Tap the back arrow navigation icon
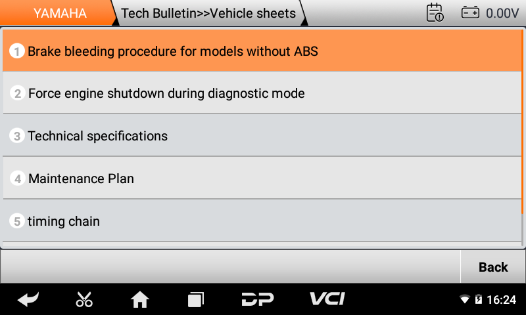Image resolution: width=526 pixels, height=315 pixels. pyautogui.click(x=28, y=299)
